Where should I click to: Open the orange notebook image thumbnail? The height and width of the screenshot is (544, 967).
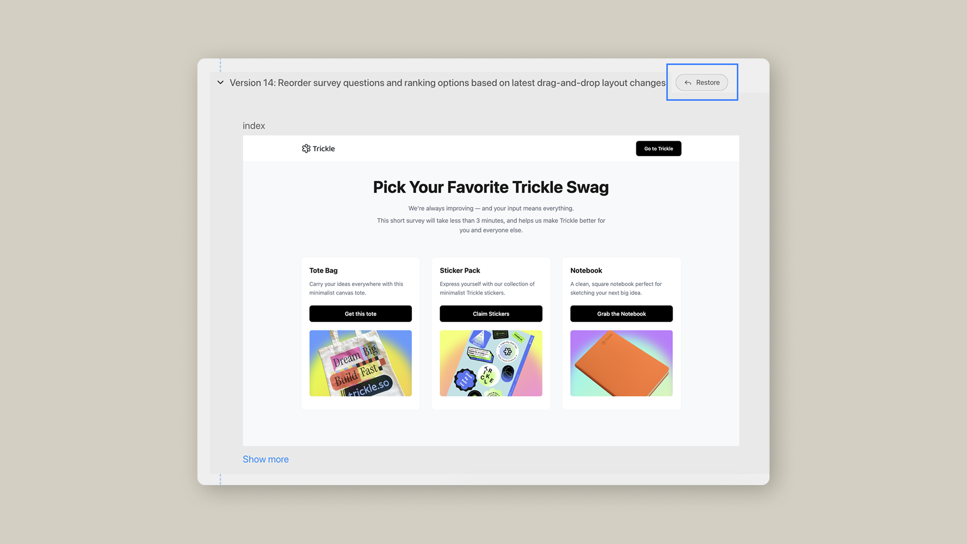click(621, 363)
